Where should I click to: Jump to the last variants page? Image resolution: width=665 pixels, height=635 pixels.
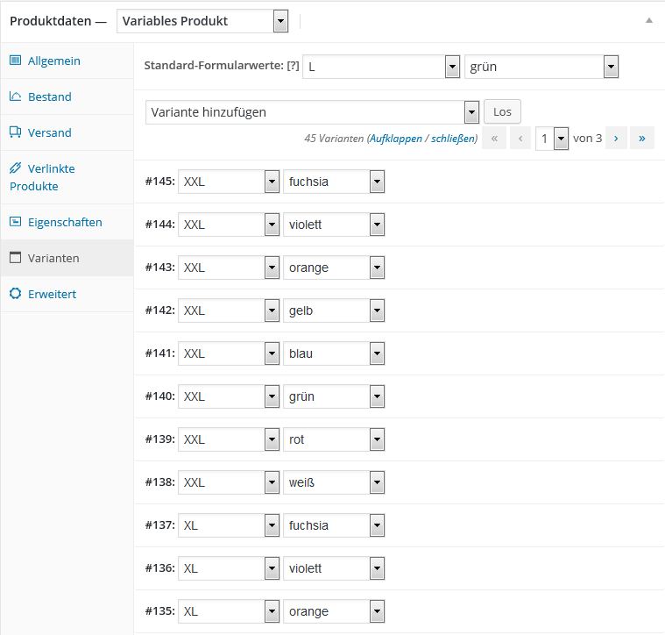642,139
